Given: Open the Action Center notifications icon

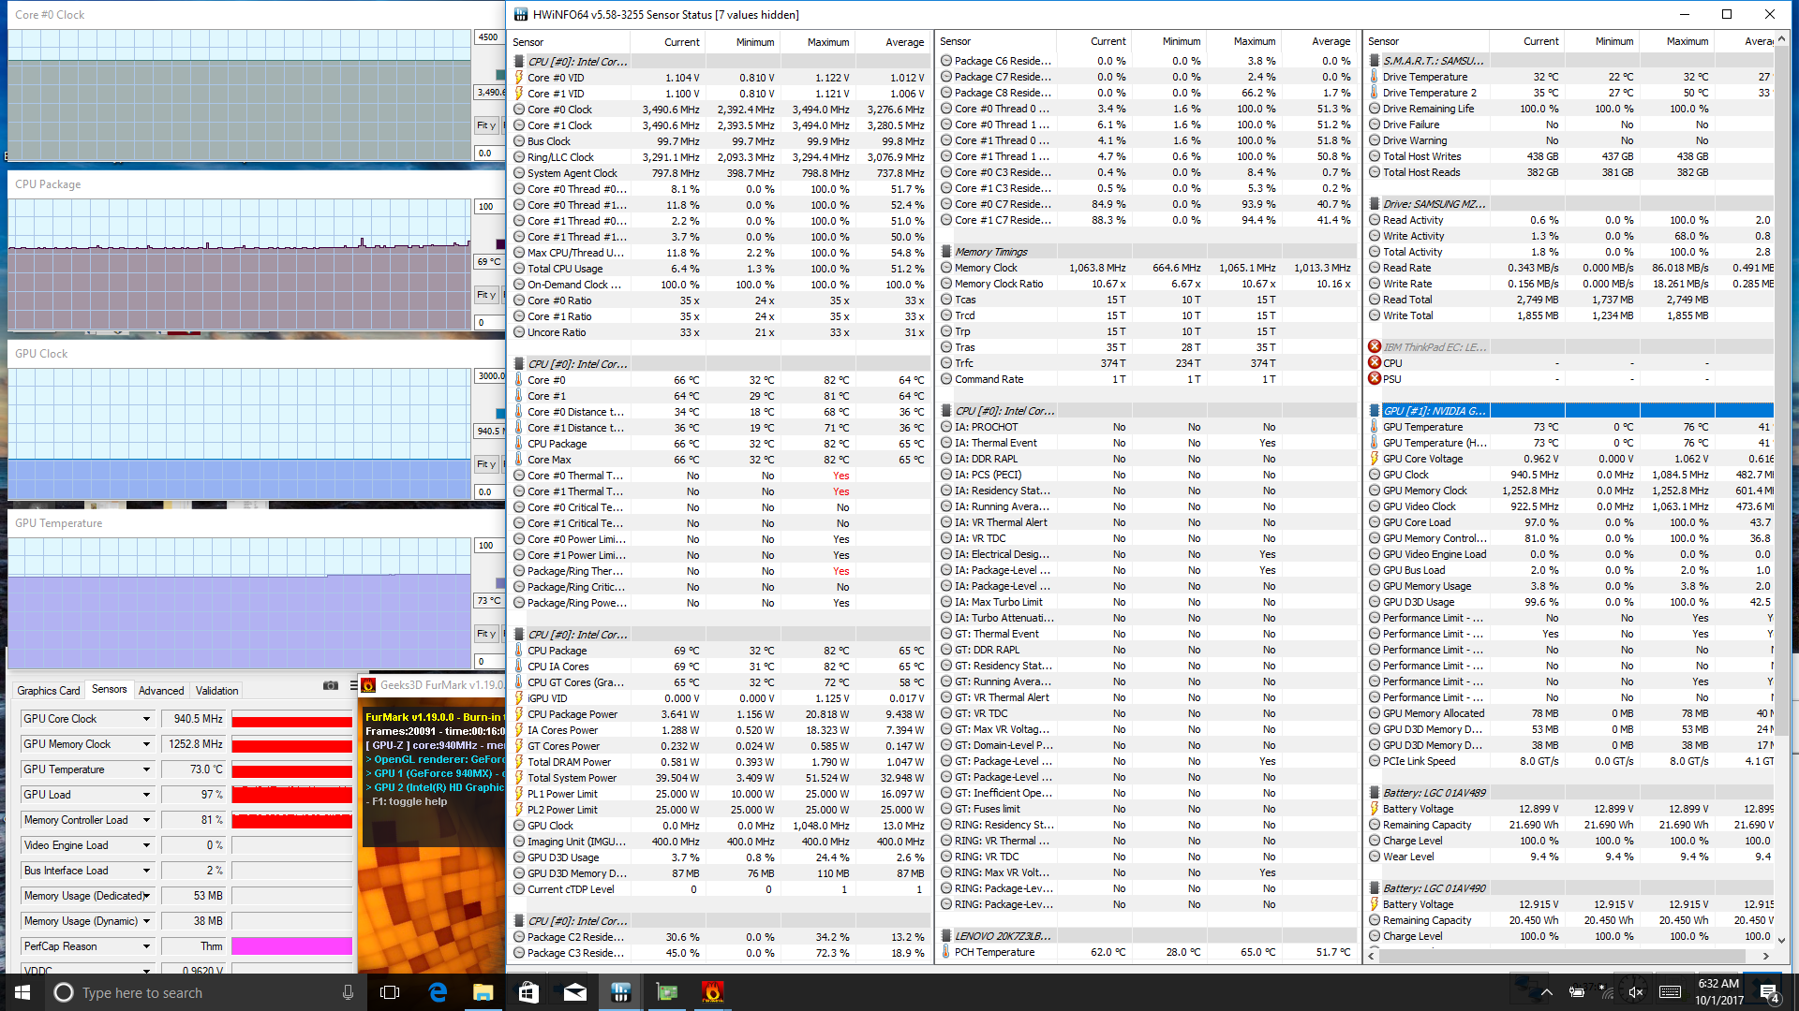Looking at the screenshot, I should click(1769, 992).
